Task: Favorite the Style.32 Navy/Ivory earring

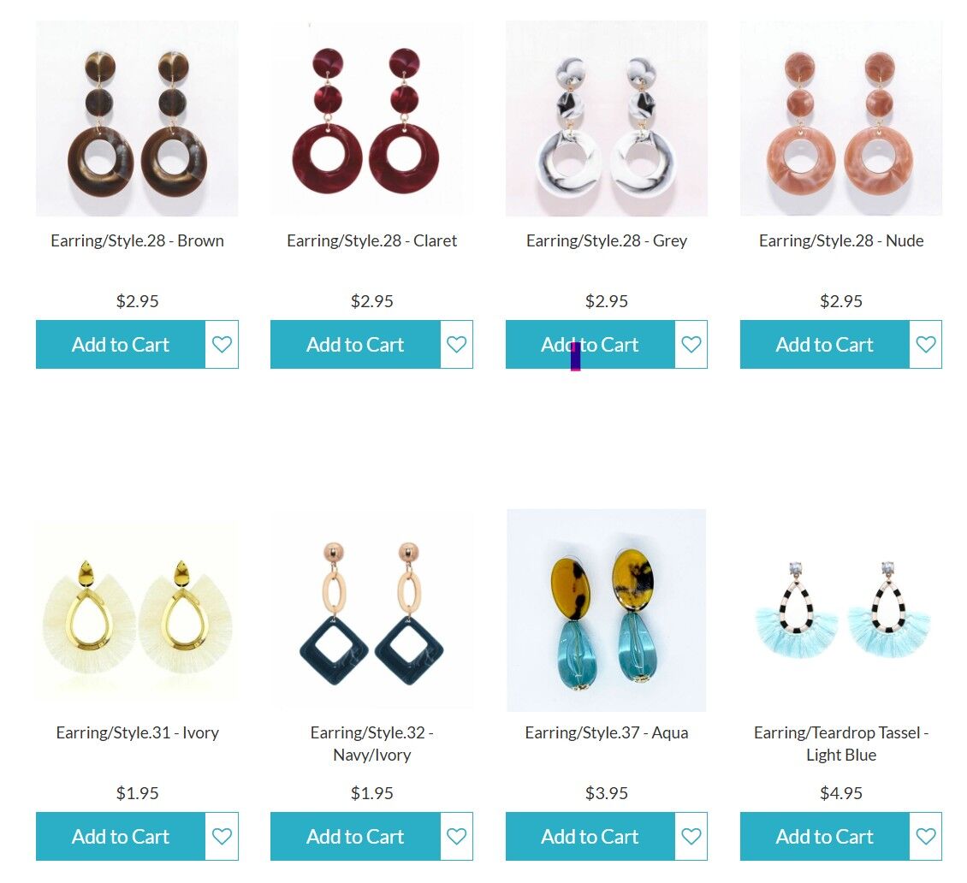Action: click(x=456, y=836)
